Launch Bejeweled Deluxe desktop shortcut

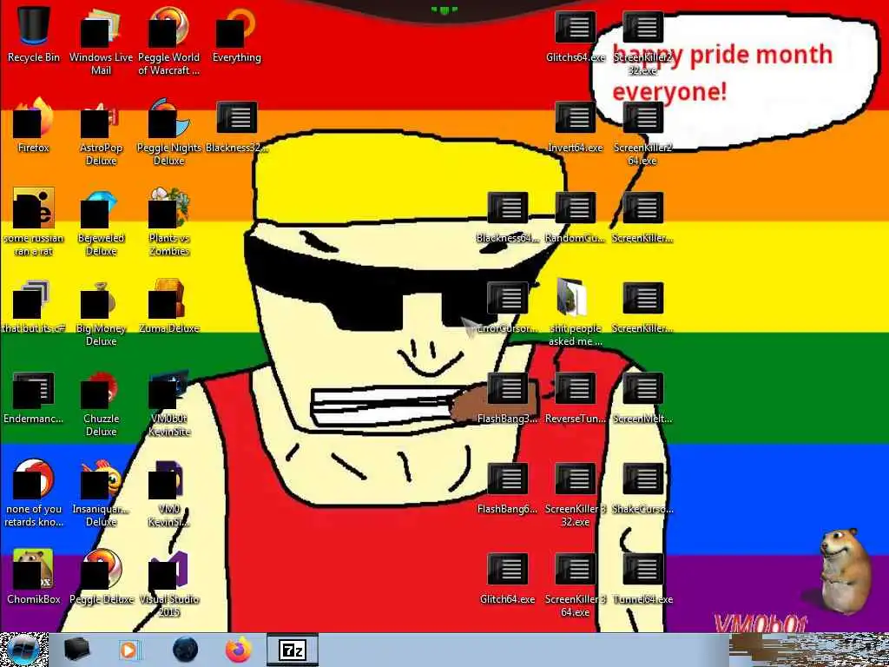101,221
